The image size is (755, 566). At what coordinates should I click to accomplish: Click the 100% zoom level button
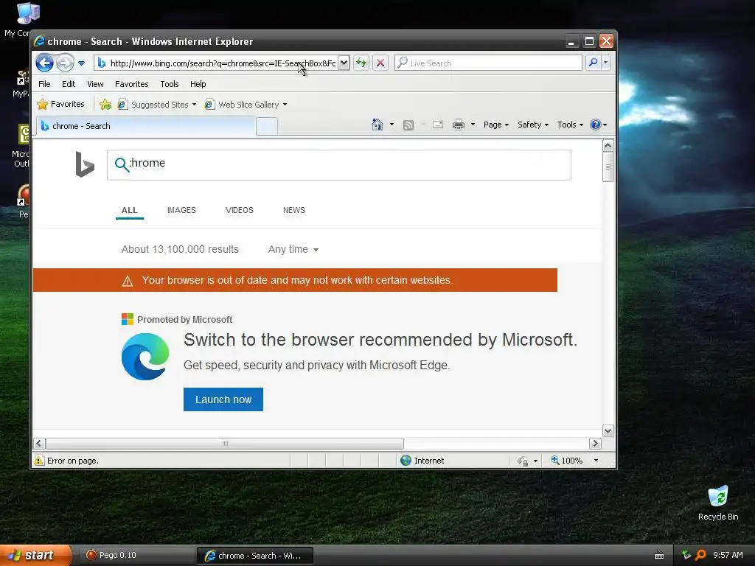click(567, 461)
